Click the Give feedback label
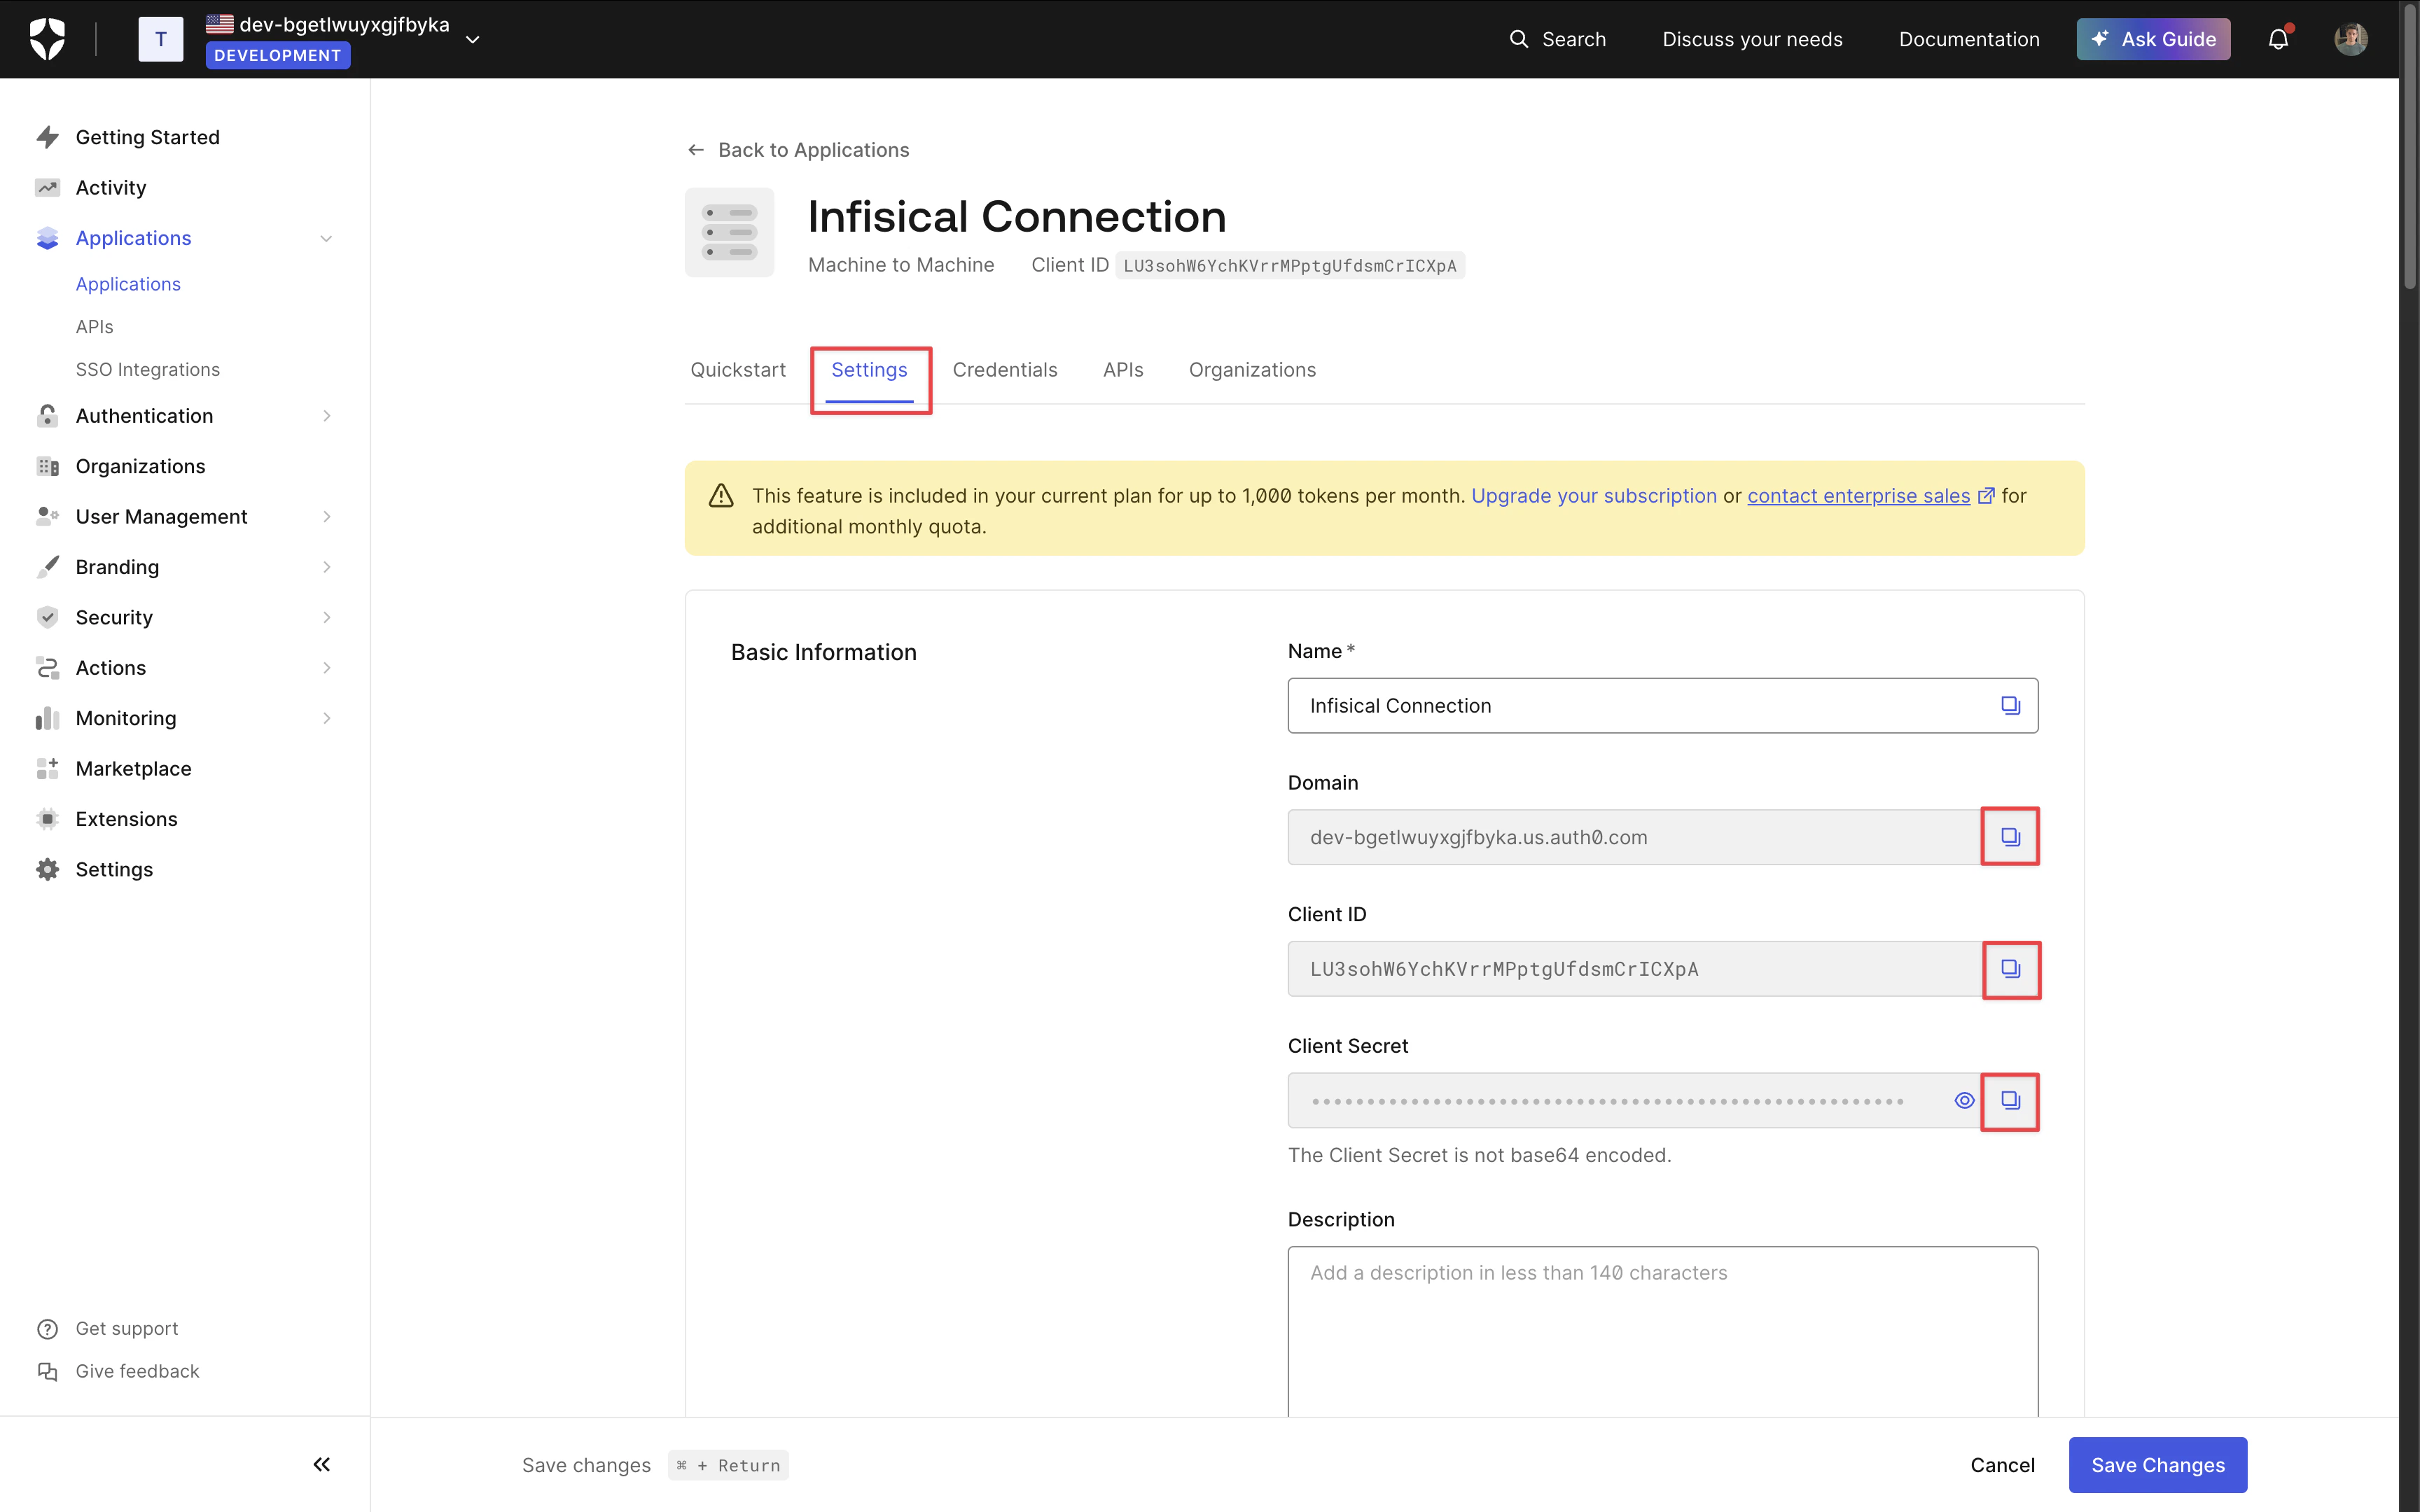This screenshot has height=1512, width=2420. pos(137,1371)
